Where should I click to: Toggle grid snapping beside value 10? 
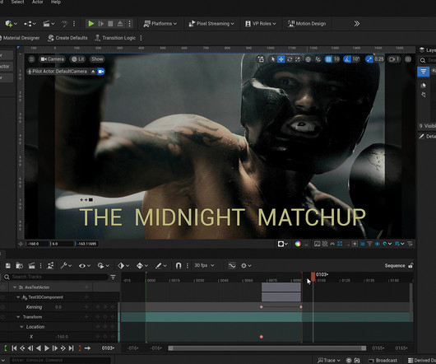tap(329, 59)
